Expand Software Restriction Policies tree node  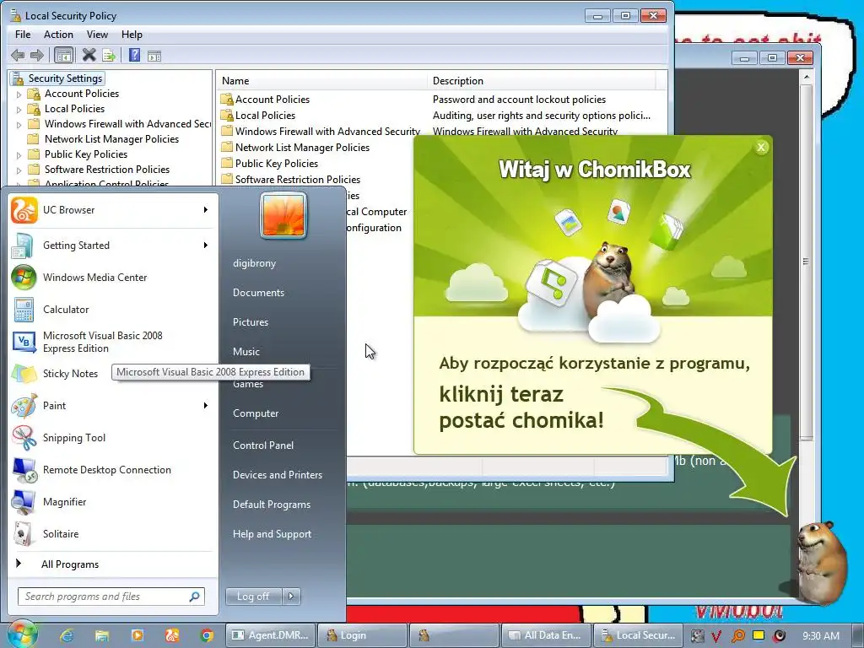click(19, 170)
